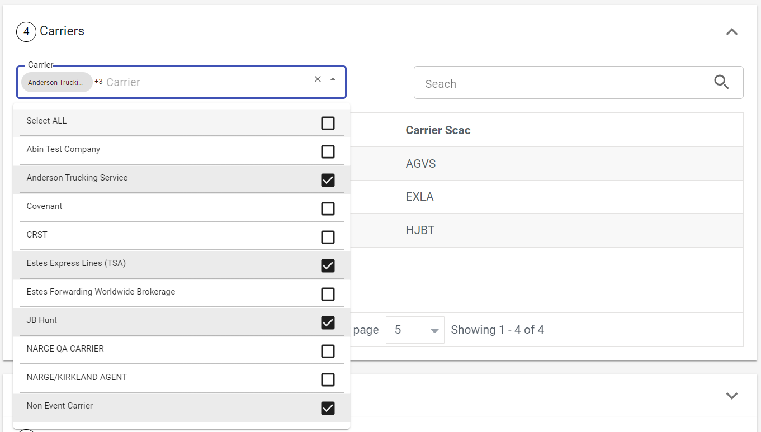Uncheck the Non Event Carrier checkbox

click(x=328, y=408)
